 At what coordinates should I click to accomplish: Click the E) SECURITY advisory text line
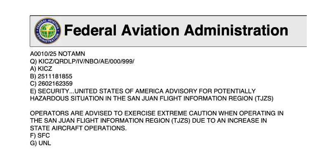[x=143, y=91]
